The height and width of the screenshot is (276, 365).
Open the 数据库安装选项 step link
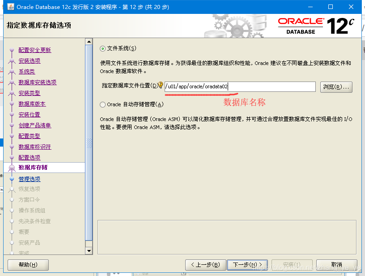pos(38,82)
